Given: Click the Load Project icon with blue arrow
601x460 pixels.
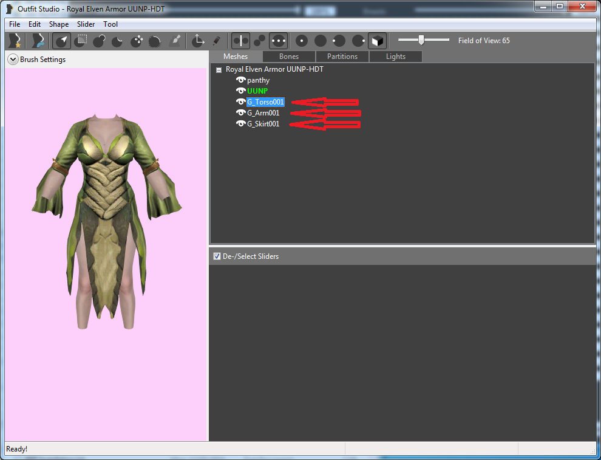Looking at the screenshot, I should click(38, 41).
